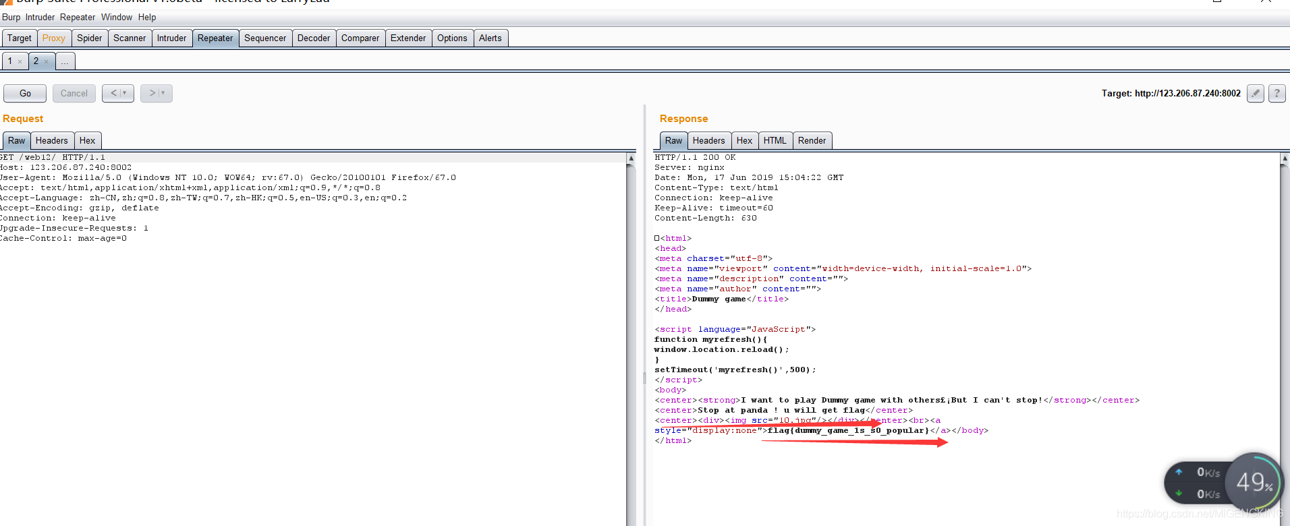1290x526 pixels.
Task: Go forward with the next request arrow
Action: tap(157, 93)
